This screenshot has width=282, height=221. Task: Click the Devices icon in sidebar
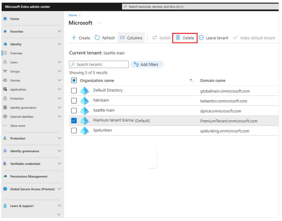5,80
